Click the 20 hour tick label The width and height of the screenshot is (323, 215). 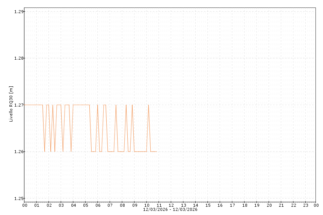pyautogui.click(x=269, y=205)
